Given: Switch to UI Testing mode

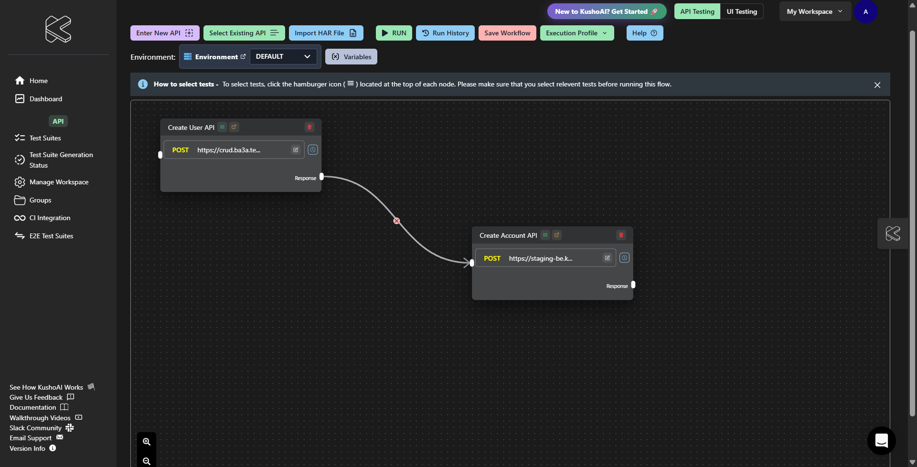Looking at the screenshot, I should 742,11.
